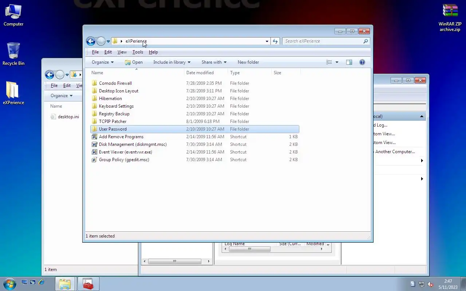Sort by the Date modified column header
466x291 pixels.
(206, 73)
